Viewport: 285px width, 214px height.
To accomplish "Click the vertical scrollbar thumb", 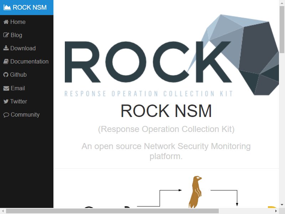I will click(282, 29).
